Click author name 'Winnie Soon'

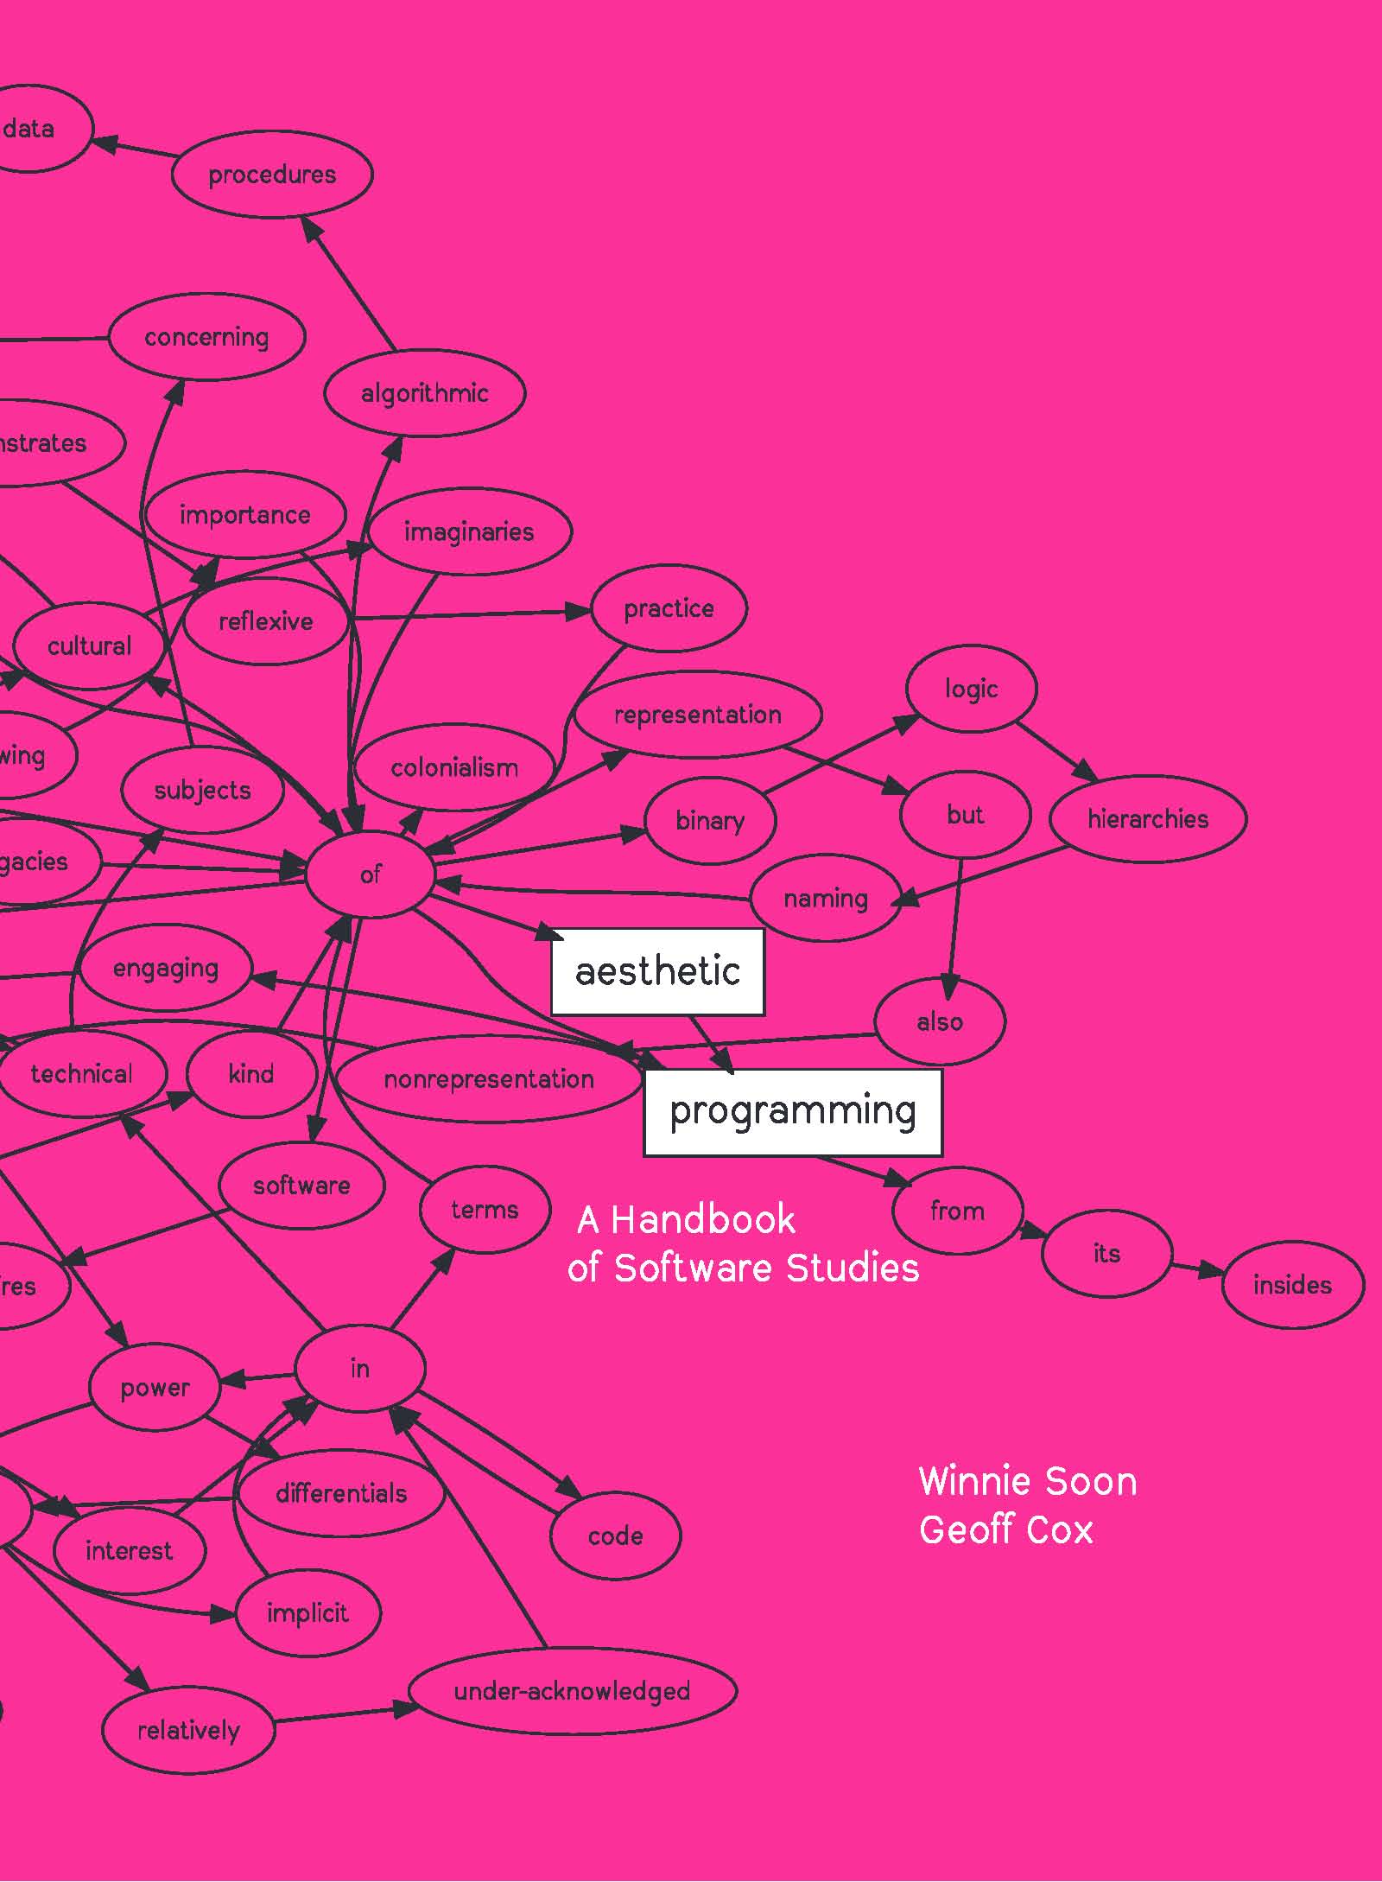pos(1027,1481)
